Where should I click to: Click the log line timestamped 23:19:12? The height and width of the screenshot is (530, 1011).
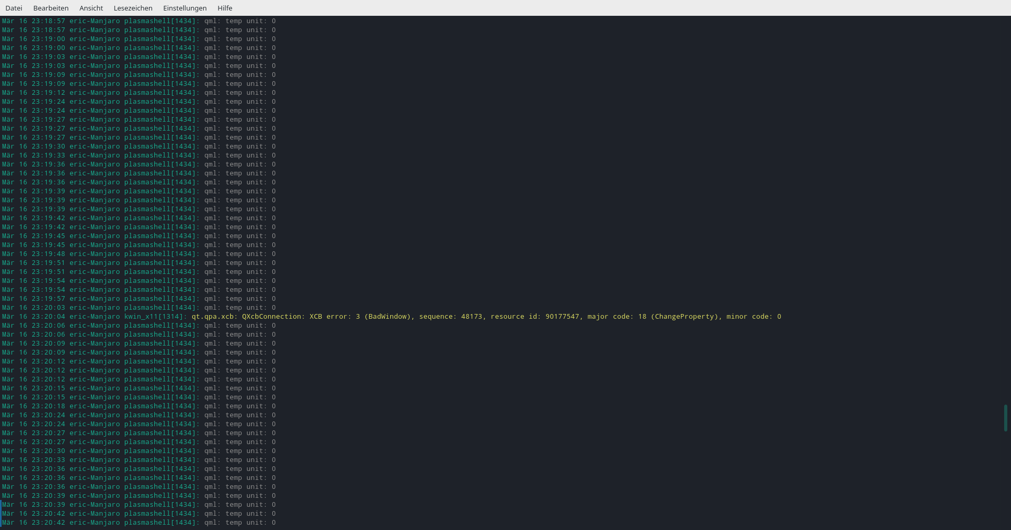pyautogui.click(x=139, y=93)
